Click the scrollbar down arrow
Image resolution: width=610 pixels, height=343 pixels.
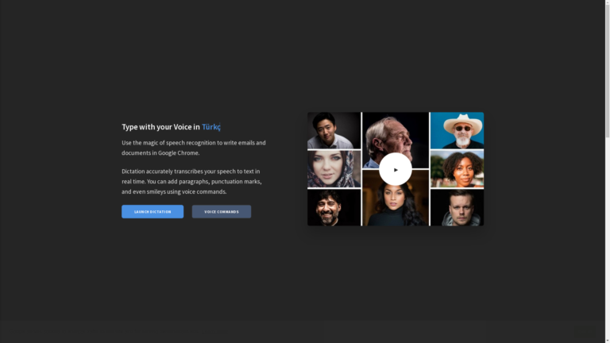pos(607,339)
